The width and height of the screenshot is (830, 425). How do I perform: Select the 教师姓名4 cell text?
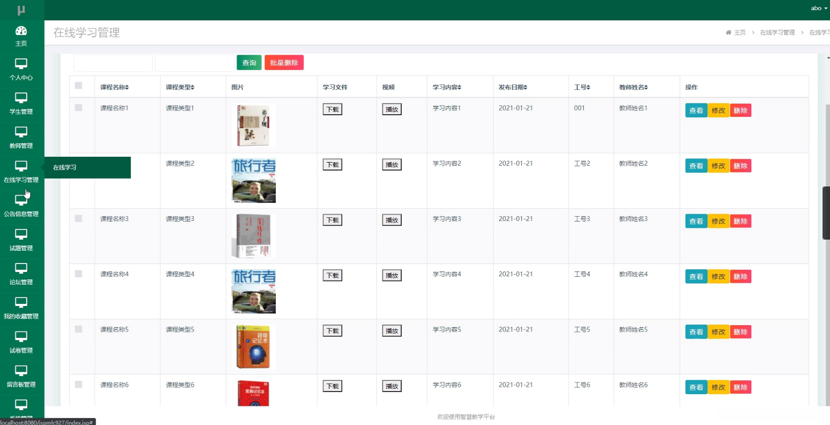click(633, 274)
